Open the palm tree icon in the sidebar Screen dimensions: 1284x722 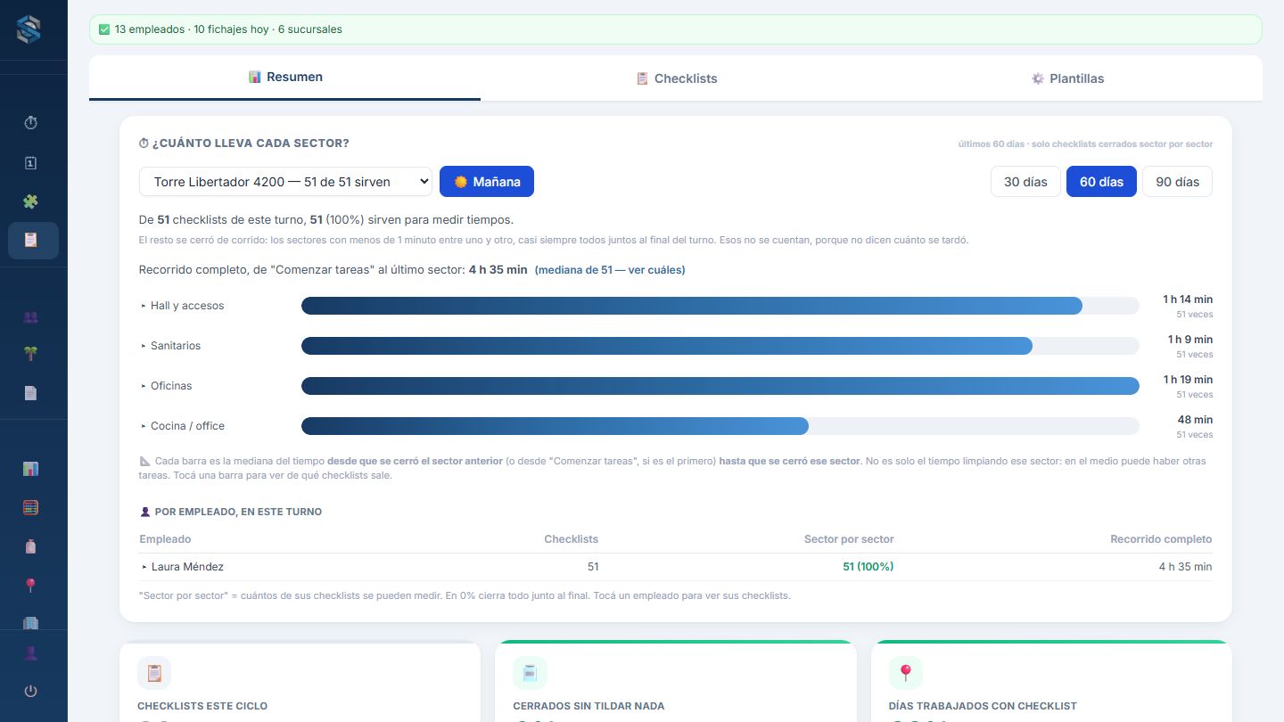point(31,354)
